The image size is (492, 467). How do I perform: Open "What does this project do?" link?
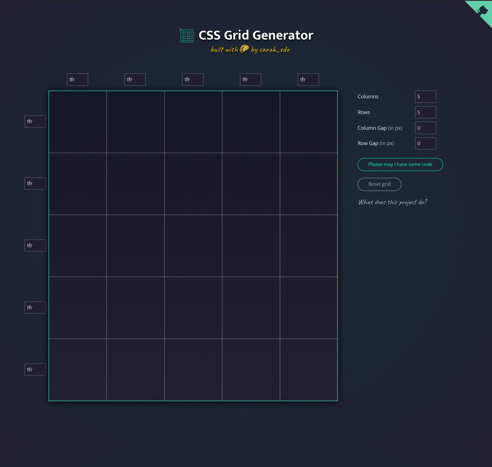coord(393,202)
